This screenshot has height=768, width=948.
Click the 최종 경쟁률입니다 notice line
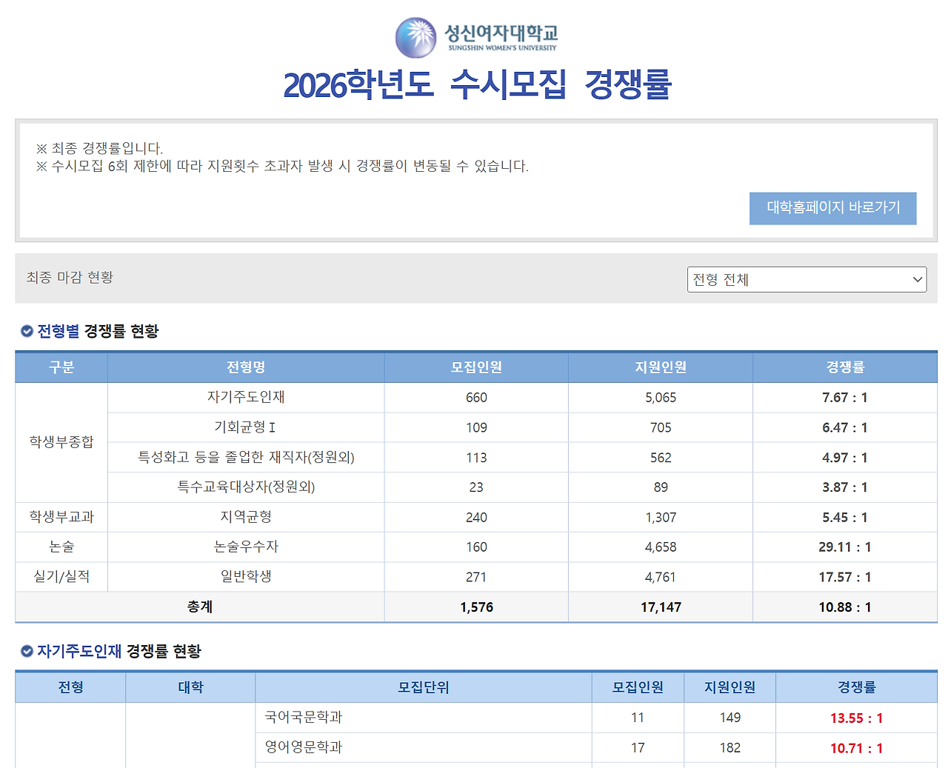99,148
